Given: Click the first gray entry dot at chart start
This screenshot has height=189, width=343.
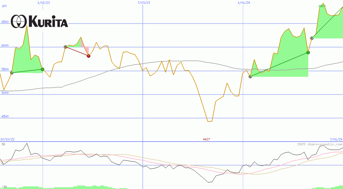Looking at the screenshot, I should tap(12, 73).
